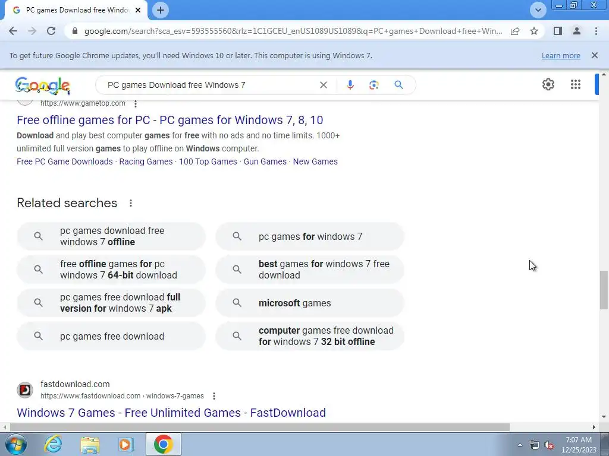Click the scroll-right arrow of horizontal scrollbar
The height and width of the screenshot is (456, 609).
[x=594, y=427]
